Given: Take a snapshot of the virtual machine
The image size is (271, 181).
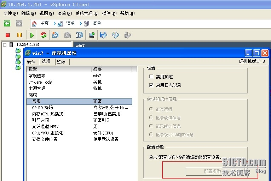Looking at the screenshot, I should [x=55, y=35].
